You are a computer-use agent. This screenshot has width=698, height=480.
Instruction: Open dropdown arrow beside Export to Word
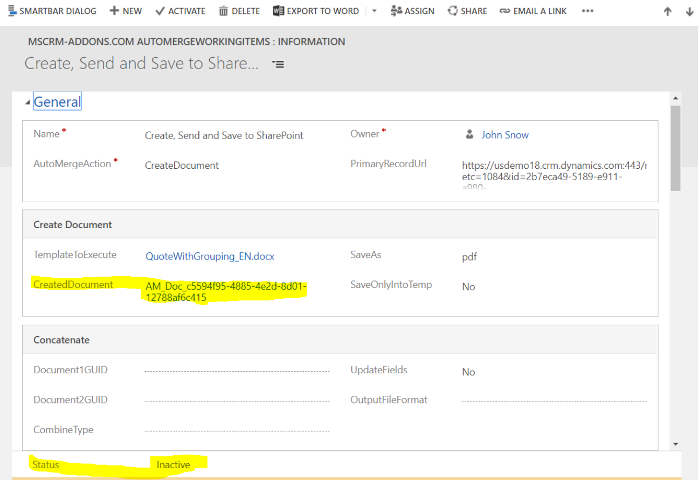pos(374,11)
